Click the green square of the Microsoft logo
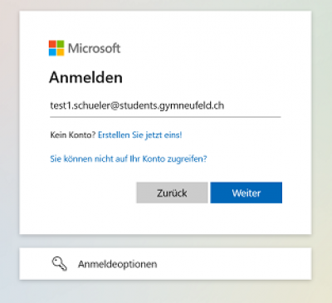 (x=61, y=44)
